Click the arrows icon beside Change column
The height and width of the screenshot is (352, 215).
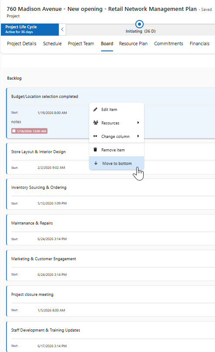(95, 136)
